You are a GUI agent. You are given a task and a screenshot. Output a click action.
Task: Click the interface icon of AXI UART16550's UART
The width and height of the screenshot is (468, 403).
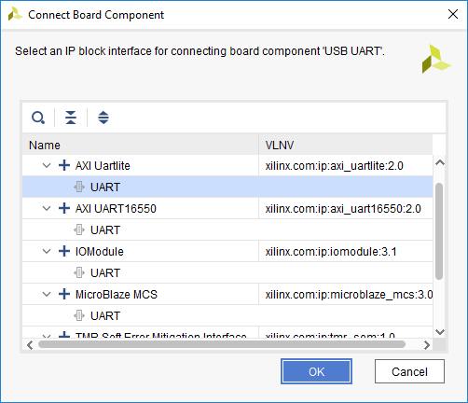tap(79, 229)
